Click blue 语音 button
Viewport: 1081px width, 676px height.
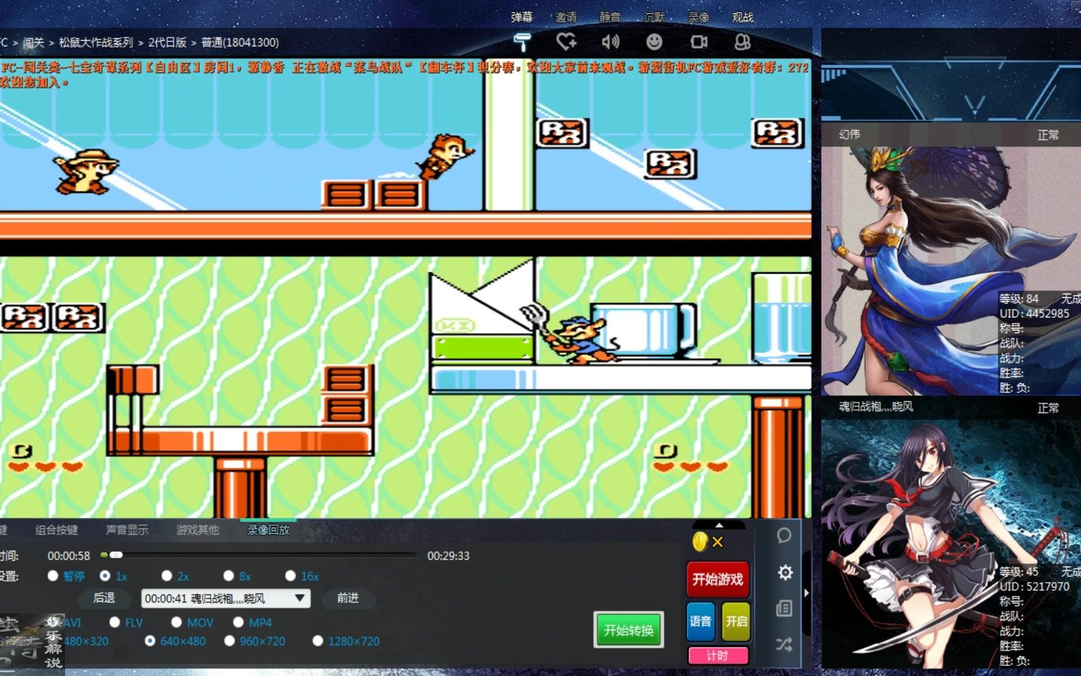(701, 621)
